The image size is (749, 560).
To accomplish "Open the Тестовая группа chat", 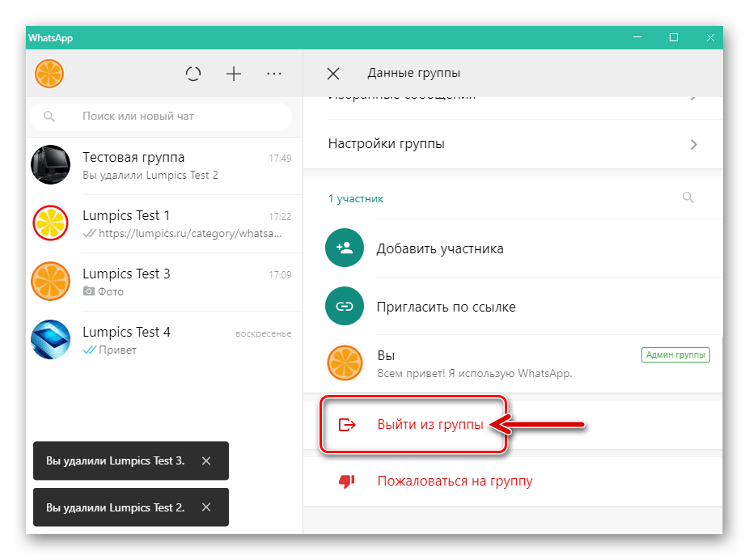I will 164,165.
